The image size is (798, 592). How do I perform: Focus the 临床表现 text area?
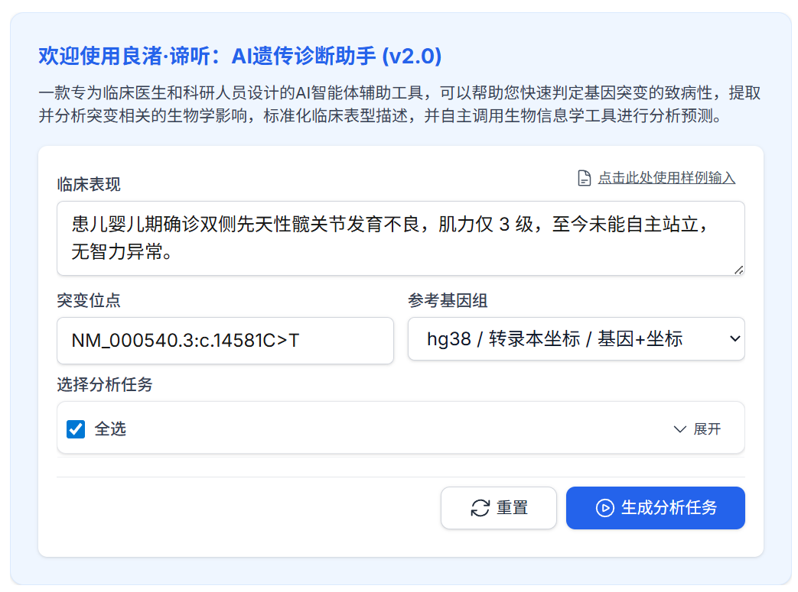pyautogui.click(x=400, y=238)
